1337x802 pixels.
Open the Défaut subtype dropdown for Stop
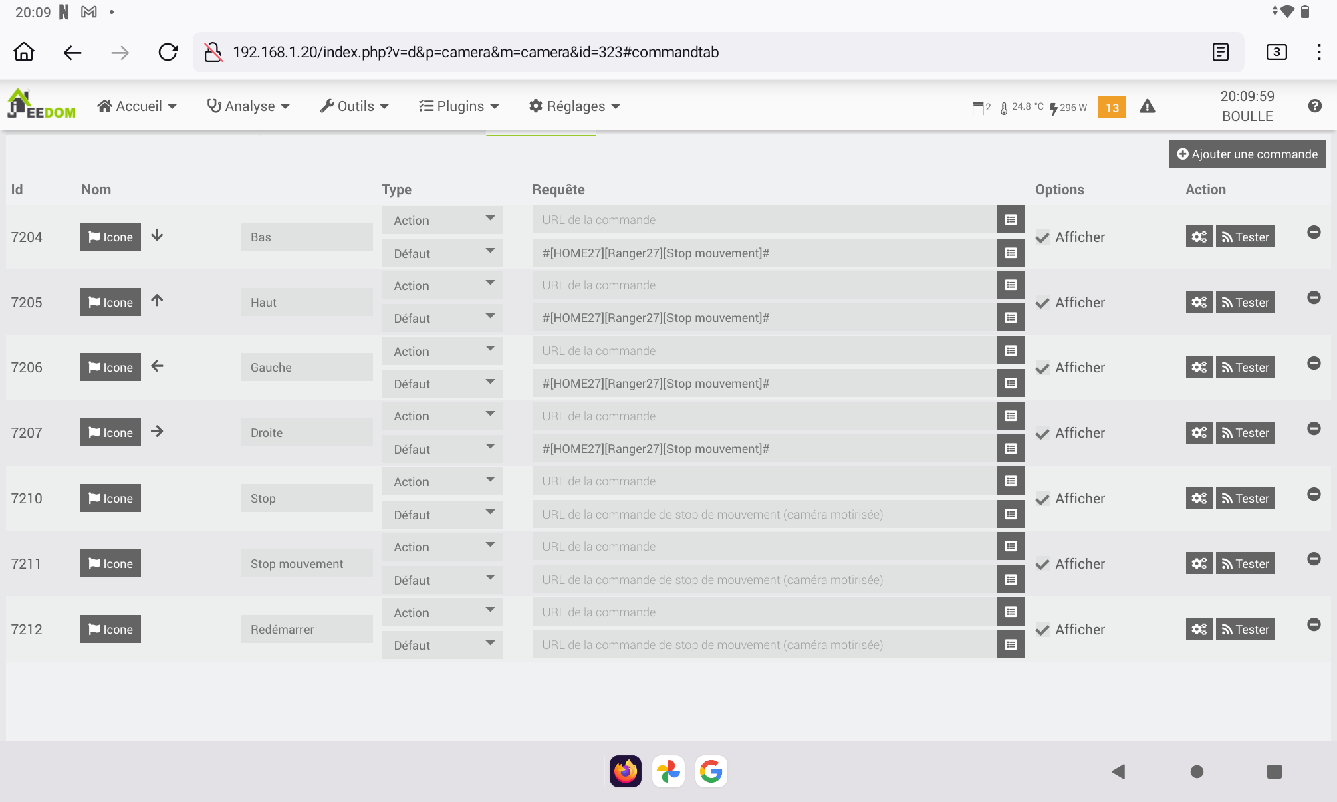pos(443,515)
